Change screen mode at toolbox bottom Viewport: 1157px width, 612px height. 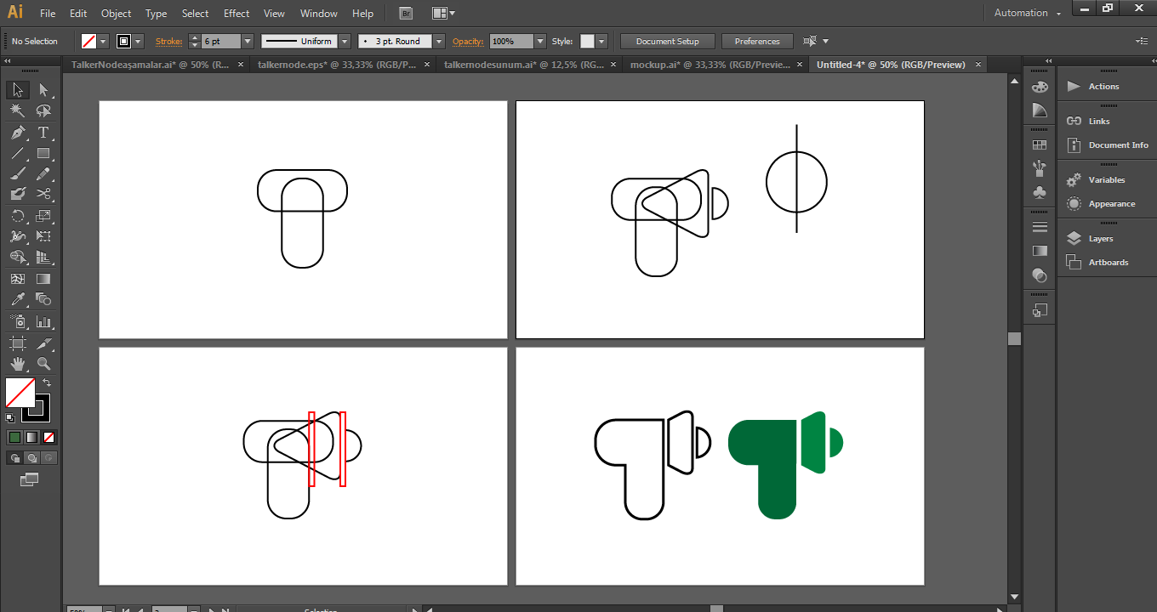pyautogui.click(x=30, y=479)
